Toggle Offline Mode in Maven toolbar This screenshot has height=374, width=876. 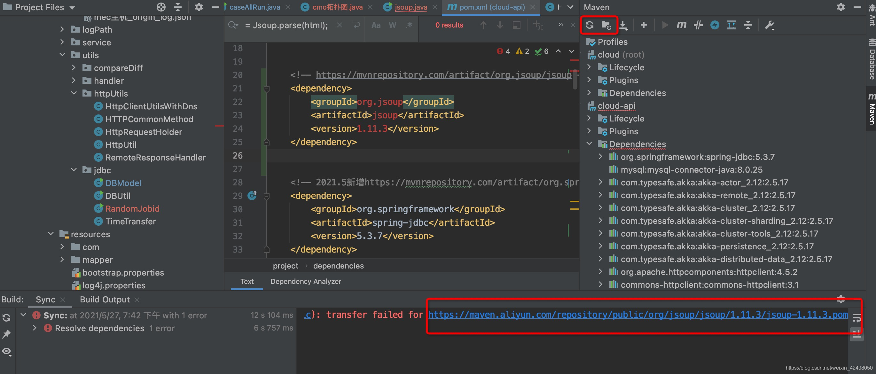coord(698,25)
